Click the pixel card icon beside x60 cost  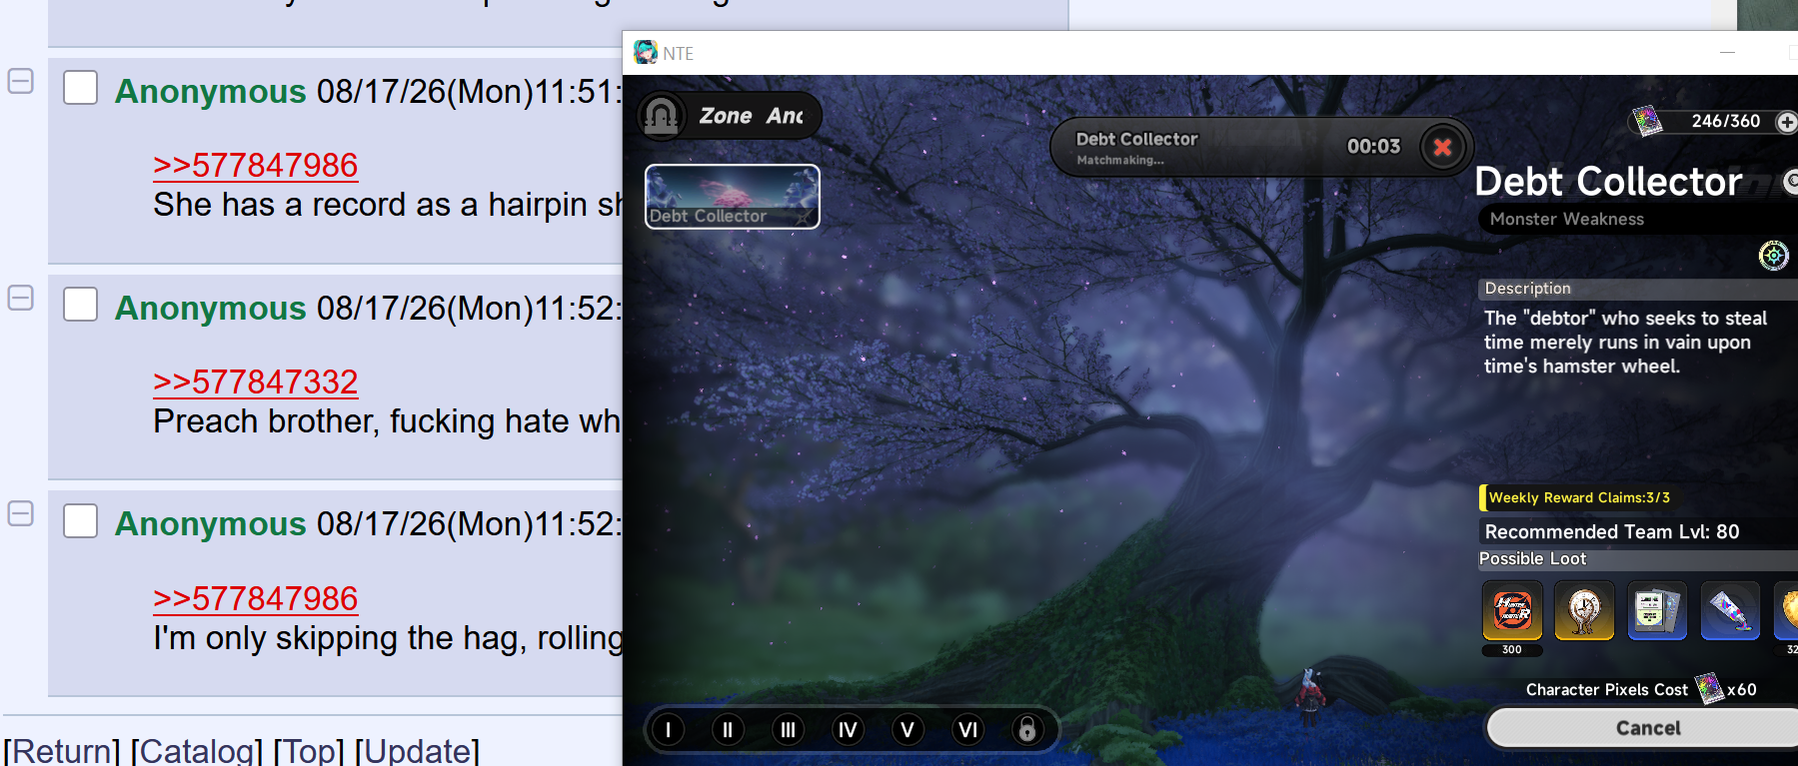coord(1709,688)
